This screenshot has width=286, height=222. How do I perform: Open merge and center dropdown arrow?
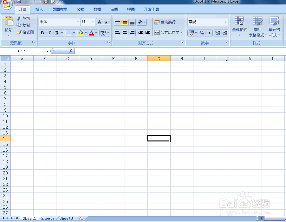(182, 32)
